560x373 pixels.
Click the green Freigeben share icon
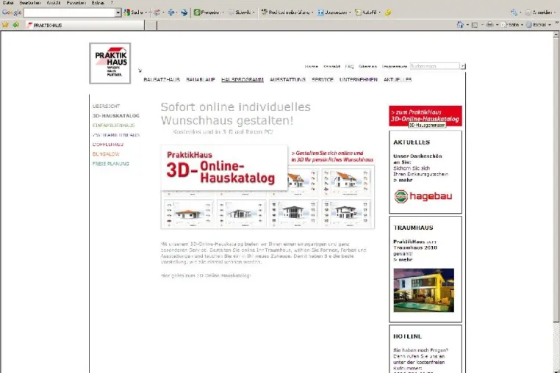[x=197, y=12]
